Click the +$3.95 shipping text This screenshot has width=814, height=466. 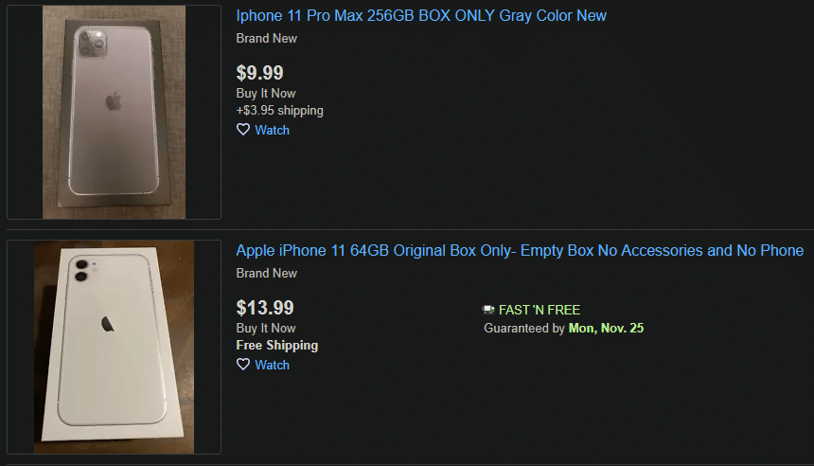(x=280, y=110)
